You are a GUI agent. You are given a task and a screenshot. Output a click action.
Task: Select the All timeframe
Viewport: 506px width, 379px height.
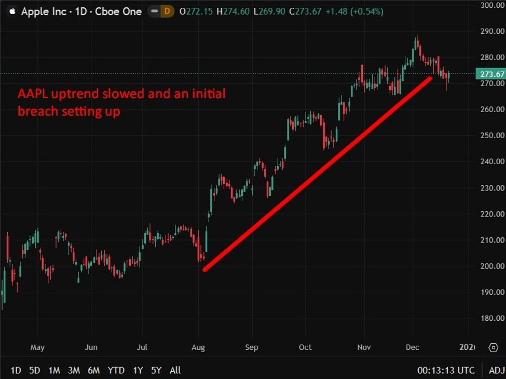tap(175, 371)
